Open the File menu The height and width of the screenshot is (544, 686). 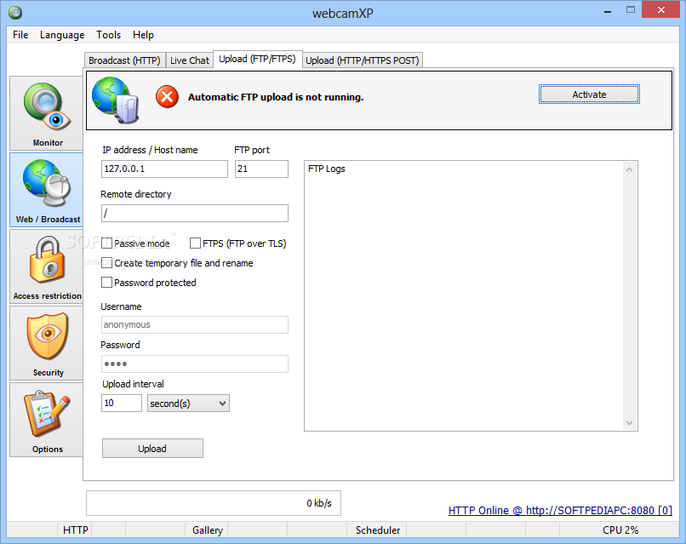point(20,35)
